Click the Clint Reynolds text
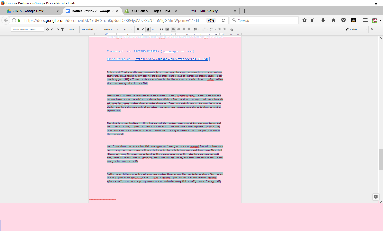The image size is (383, 231). (119, 59)
